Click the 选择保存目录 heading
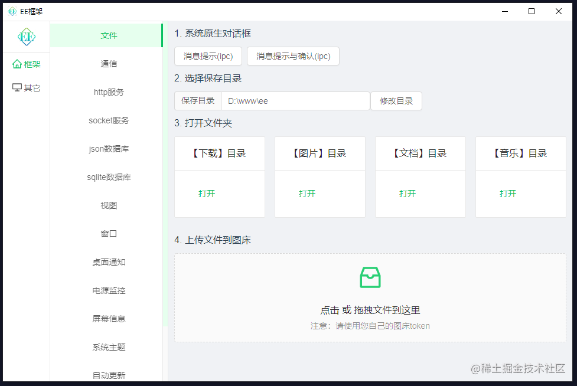 pos(208,78)
